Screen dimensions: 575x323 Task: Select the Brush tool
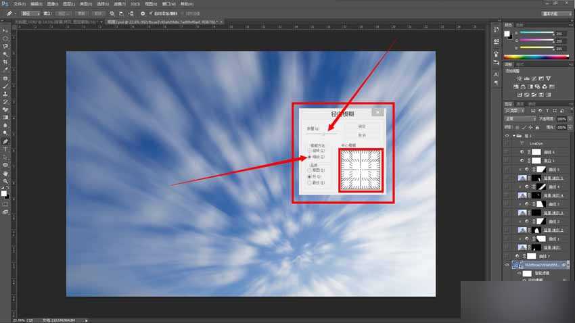[5, 86]
